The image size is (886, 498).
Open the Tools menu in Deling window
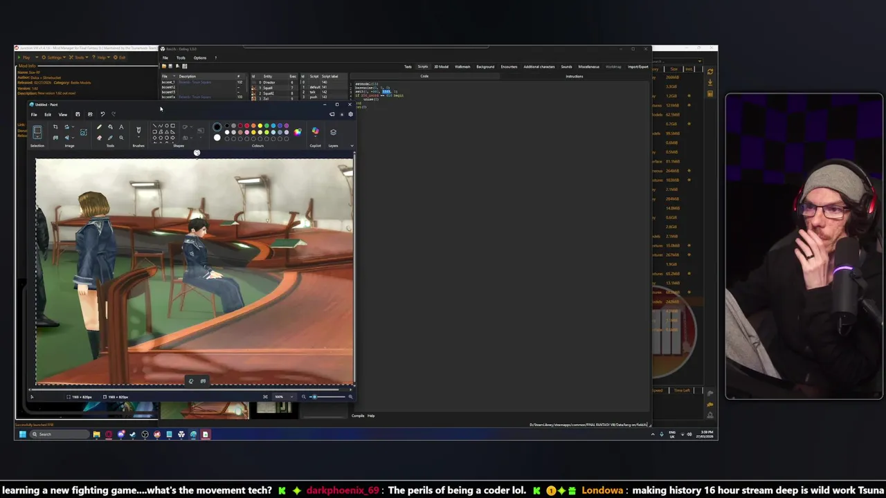[x=181, y=57]
